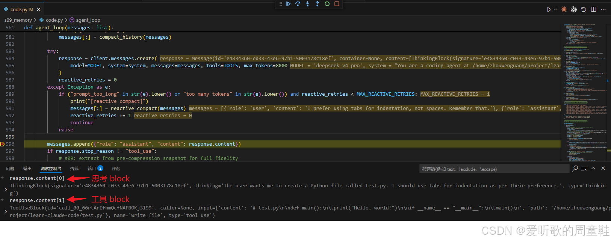Click compact_history(messages) on line 581
Image resolution: width=611 pixels, height=241 pixels.
[135, 37]
